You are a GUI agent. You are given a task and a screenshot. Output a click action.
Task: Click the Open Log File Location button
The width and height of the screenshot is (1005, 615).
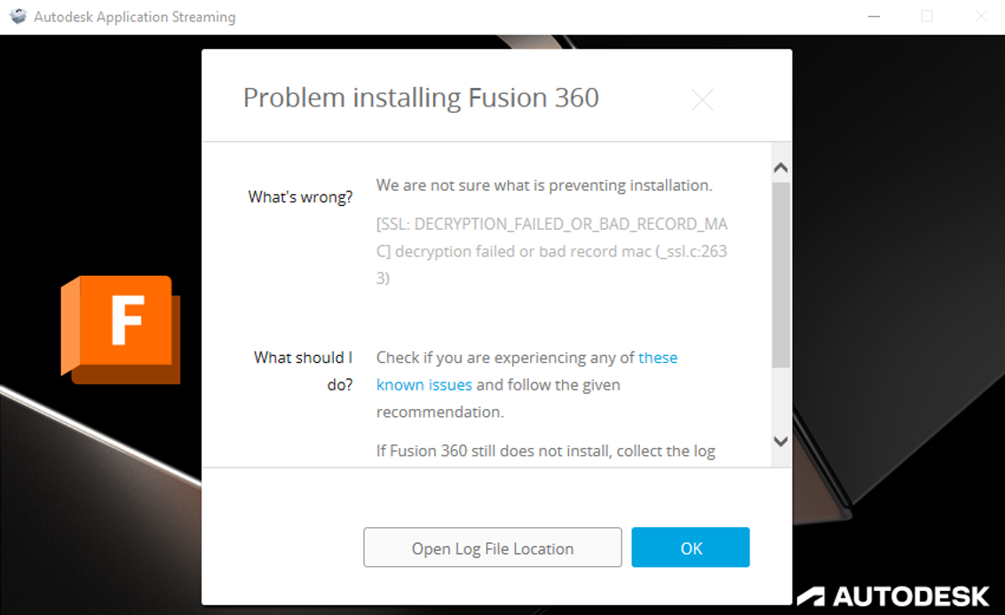coord(493,548)
